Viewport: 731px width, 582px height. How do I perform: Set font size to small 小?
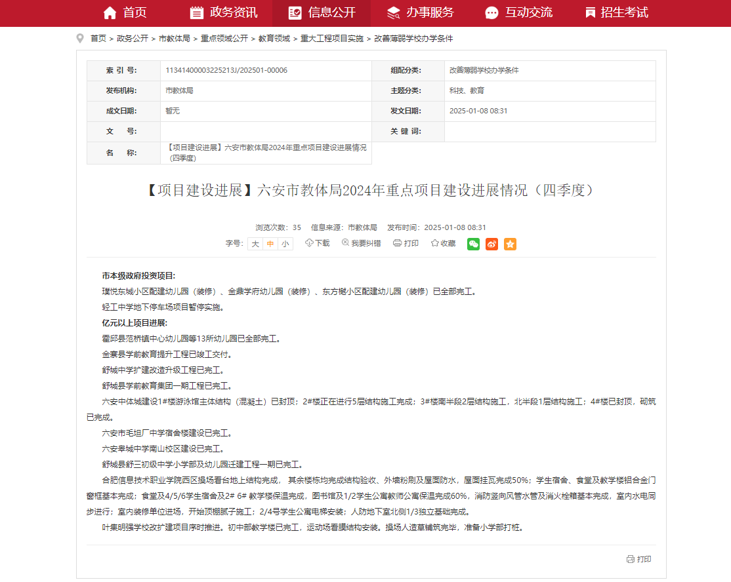[x=285, y=244]
